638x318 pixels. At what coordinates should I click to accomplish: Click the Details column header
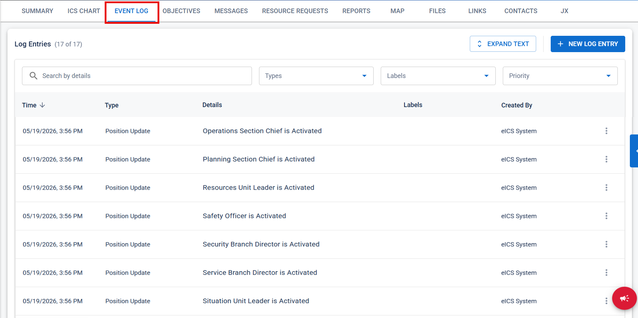tap(212, 105)
